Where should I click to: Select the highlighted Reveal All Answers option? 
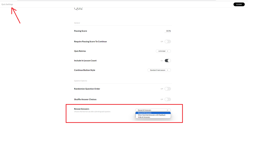145,113
